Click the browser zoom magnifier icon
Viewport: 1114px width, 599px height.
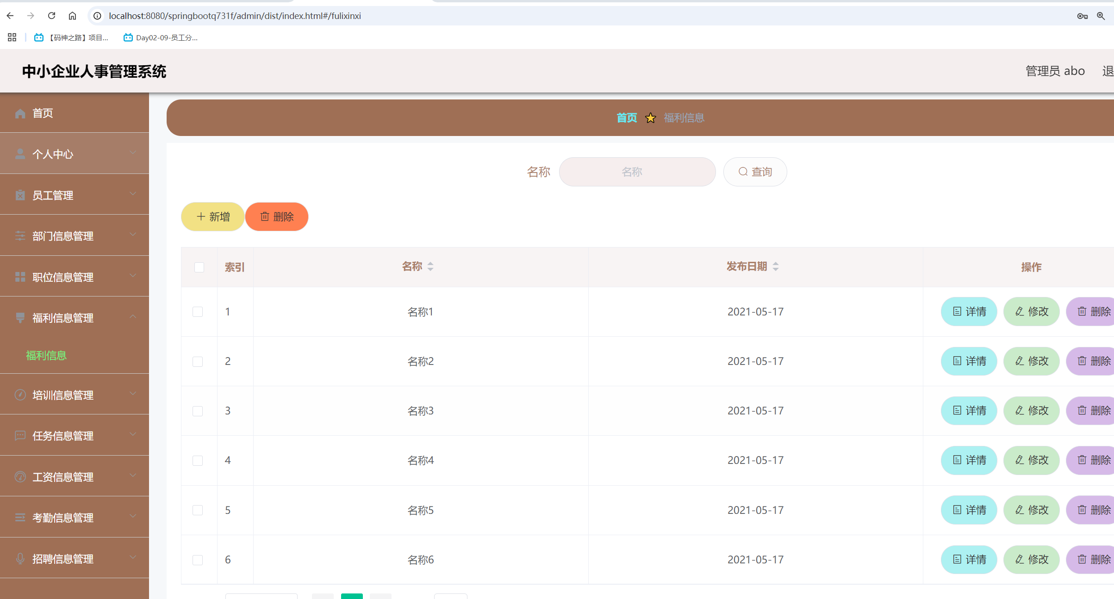(x=1101, y=16)
